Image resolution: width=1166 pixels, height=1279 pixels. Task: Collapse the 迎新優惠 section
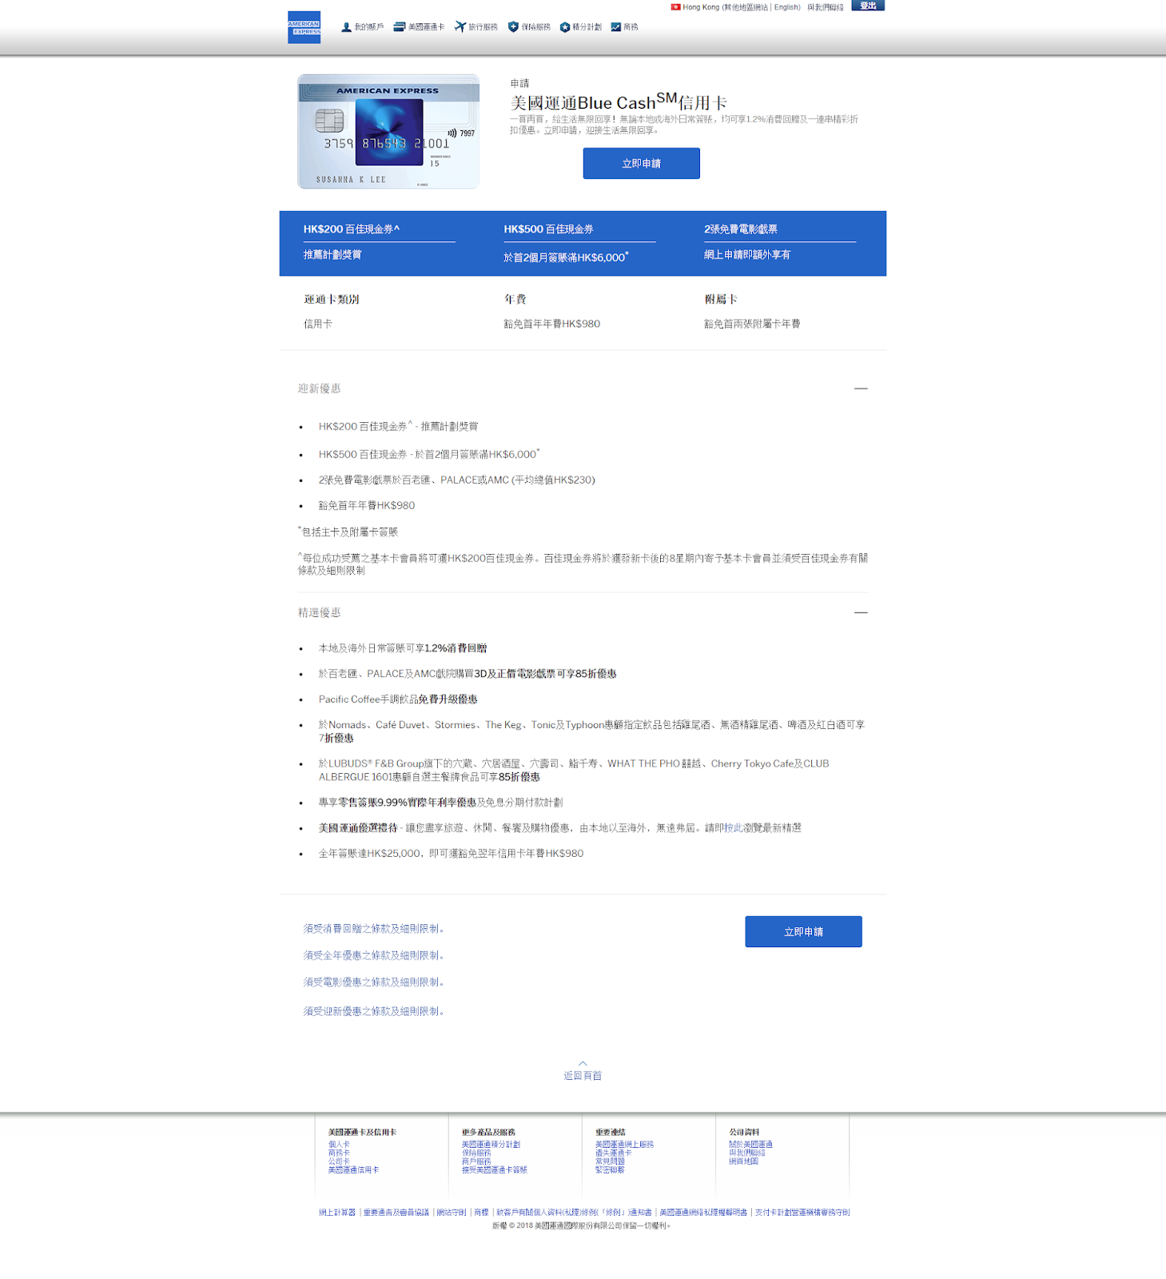[861, 388]
